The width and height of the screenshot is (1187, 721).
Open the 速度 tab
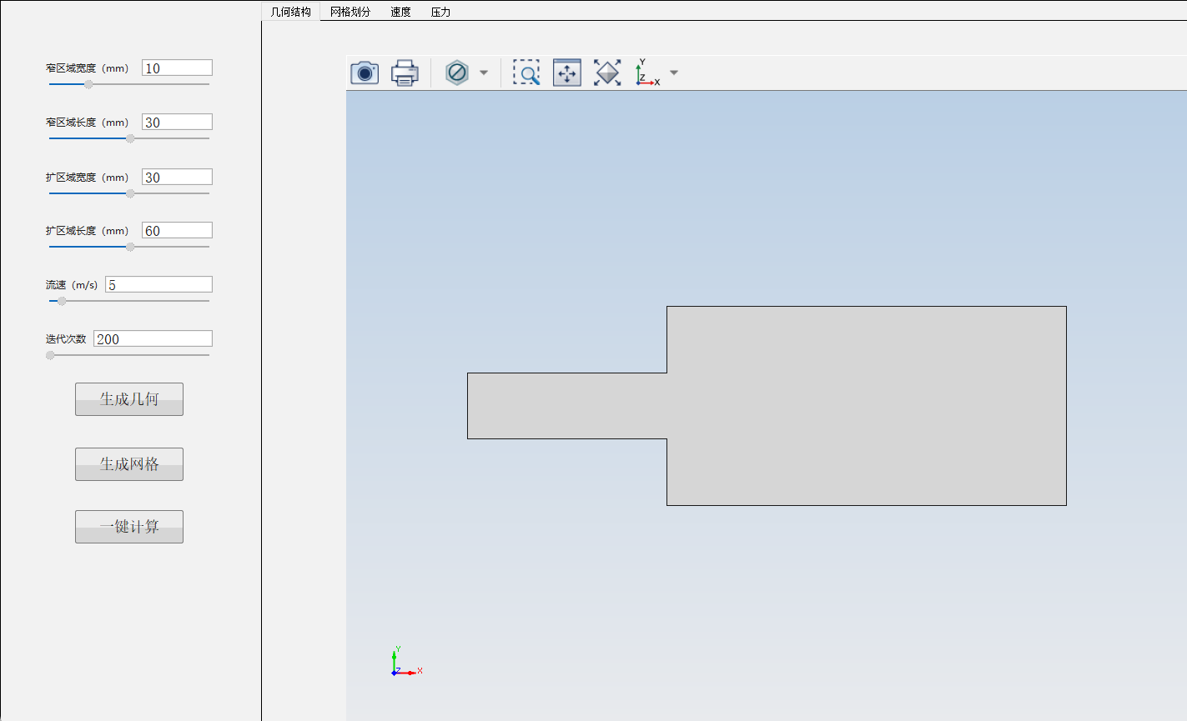tap(400, 12)
